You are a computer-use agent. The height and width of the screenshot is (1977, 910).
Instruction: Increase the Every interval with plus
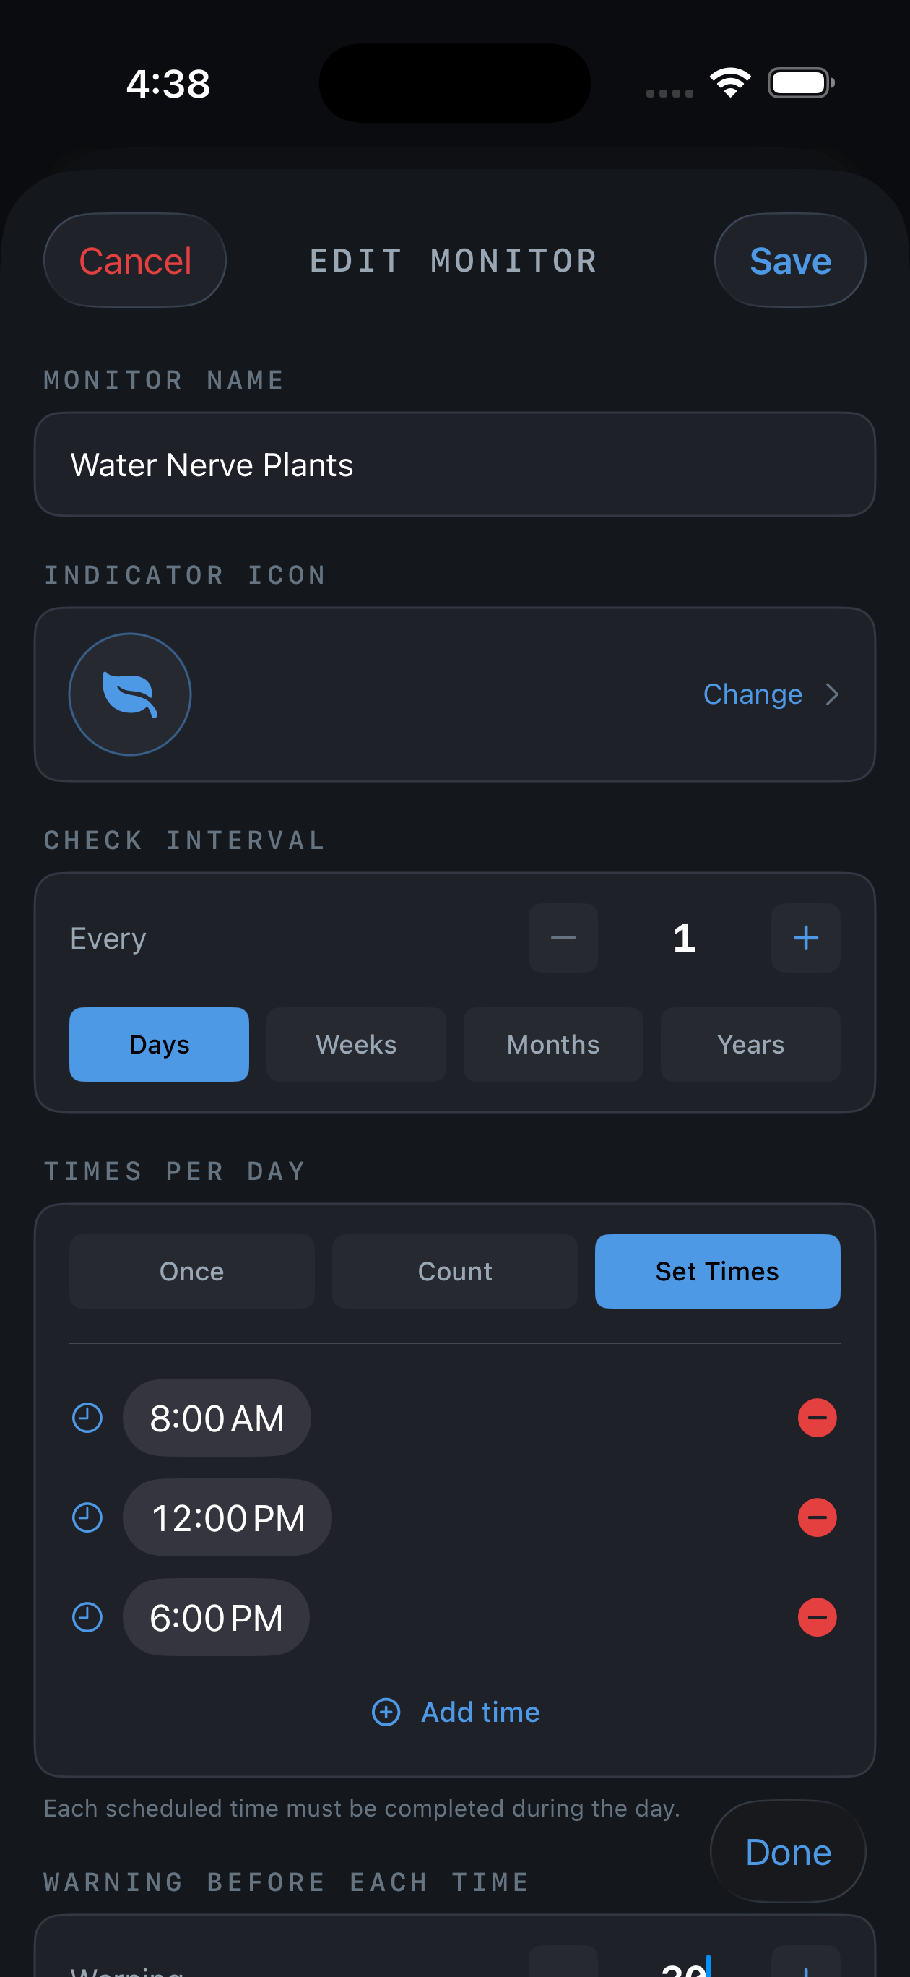click(x=806, y=938)
